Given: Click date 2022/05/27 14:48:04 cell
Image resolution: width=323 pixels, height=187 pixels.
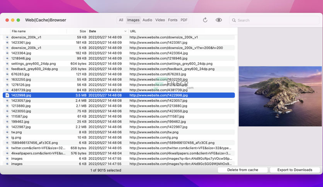Looking at the screenshot, I should [105, 153].
